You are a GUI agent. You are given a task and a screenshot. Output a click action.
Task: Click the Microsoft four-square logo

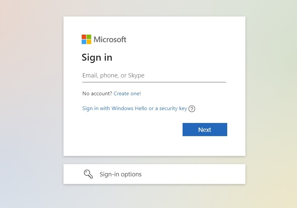tap(86, 39)
